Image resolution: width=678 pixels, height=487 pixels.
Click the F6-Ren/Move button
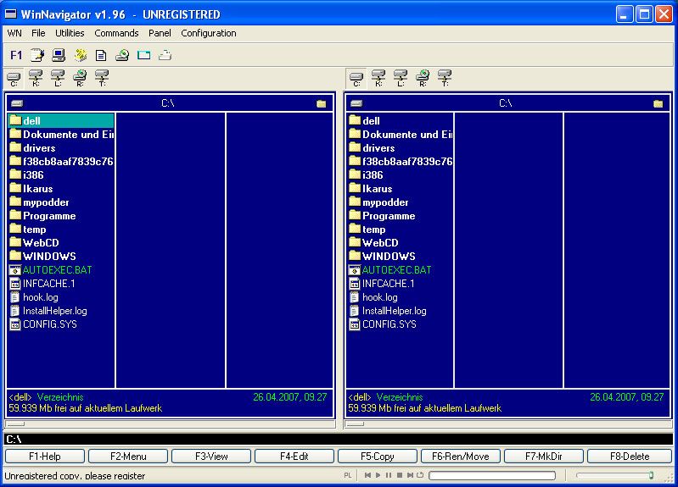coord(461,457)
